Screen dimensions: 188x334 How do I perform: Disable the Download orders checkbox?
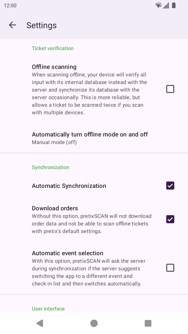pyautogui.click(x=170, y=219)
